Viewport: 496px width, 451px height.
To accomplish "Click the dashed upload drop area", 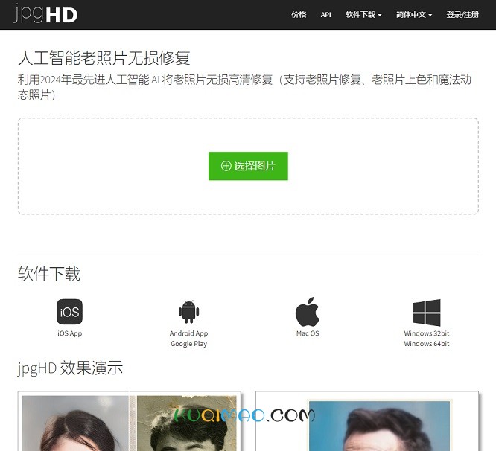I will pyautogui.click(x=248, y=166).
